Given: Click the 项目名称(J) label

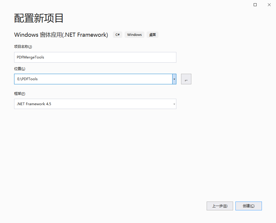Looking at the screenshot, I should point(23,47).
